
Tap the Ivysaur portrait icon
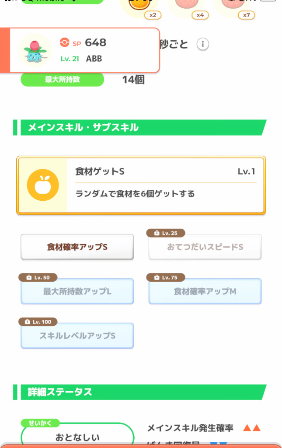point(35,51)
